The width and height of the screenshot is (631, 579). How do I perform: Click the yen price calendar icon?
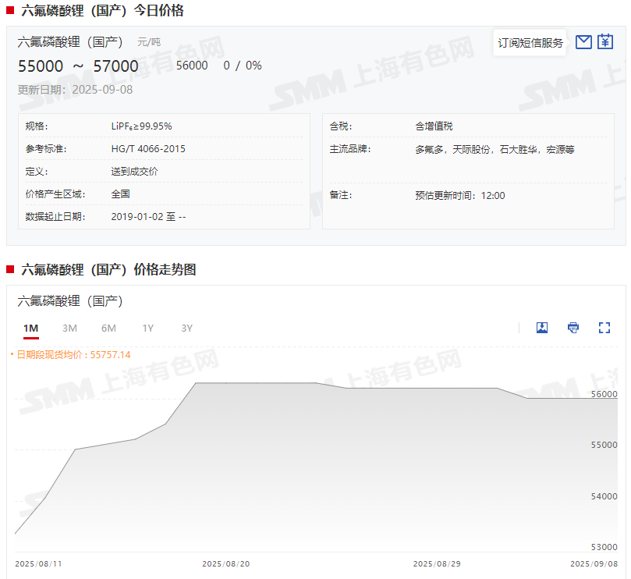pos(605,42)
